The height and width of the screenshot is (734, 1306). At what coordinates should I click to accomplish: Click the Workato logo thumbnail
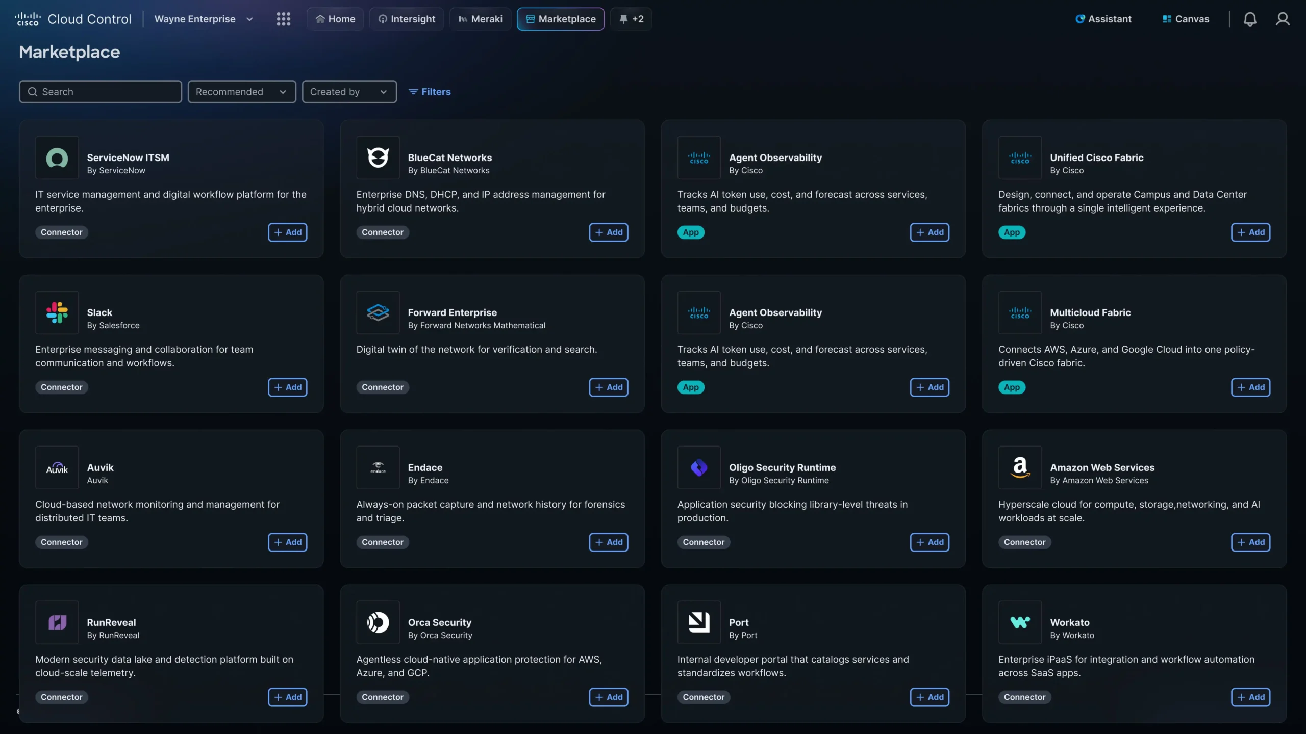pyautogui.click(x=1020, y=622)
